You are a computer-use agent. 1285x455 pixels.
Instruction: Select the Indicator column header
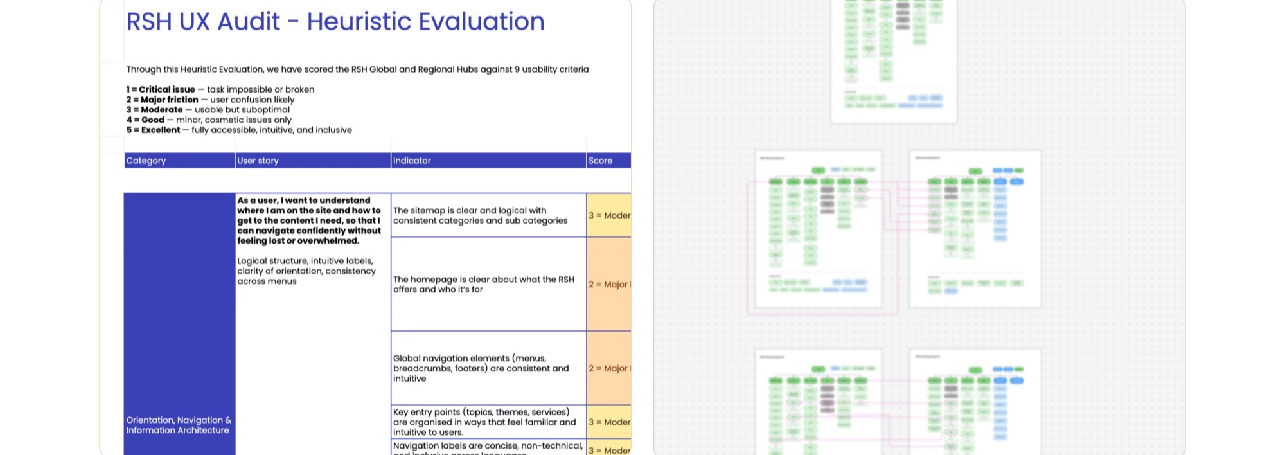pyautogui.click(x=489, y=161)
